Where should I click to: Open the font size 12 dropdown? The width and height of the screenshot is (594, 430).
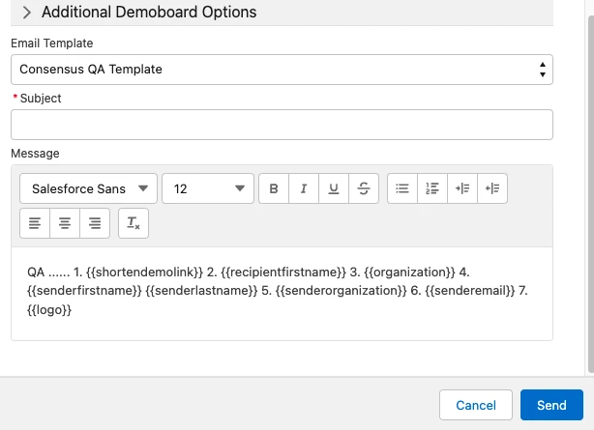pyautogui.click(x=207, y=188)
